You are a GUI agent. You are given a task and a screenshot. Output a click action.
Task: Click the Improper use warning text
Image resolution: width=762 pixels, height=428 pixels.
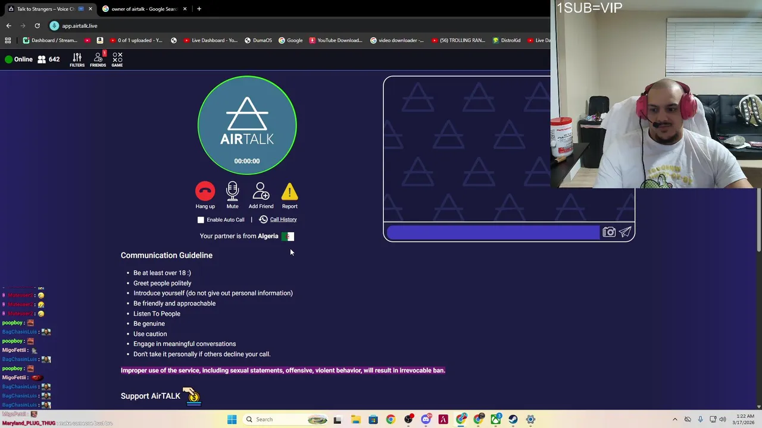tap(283, 370)
